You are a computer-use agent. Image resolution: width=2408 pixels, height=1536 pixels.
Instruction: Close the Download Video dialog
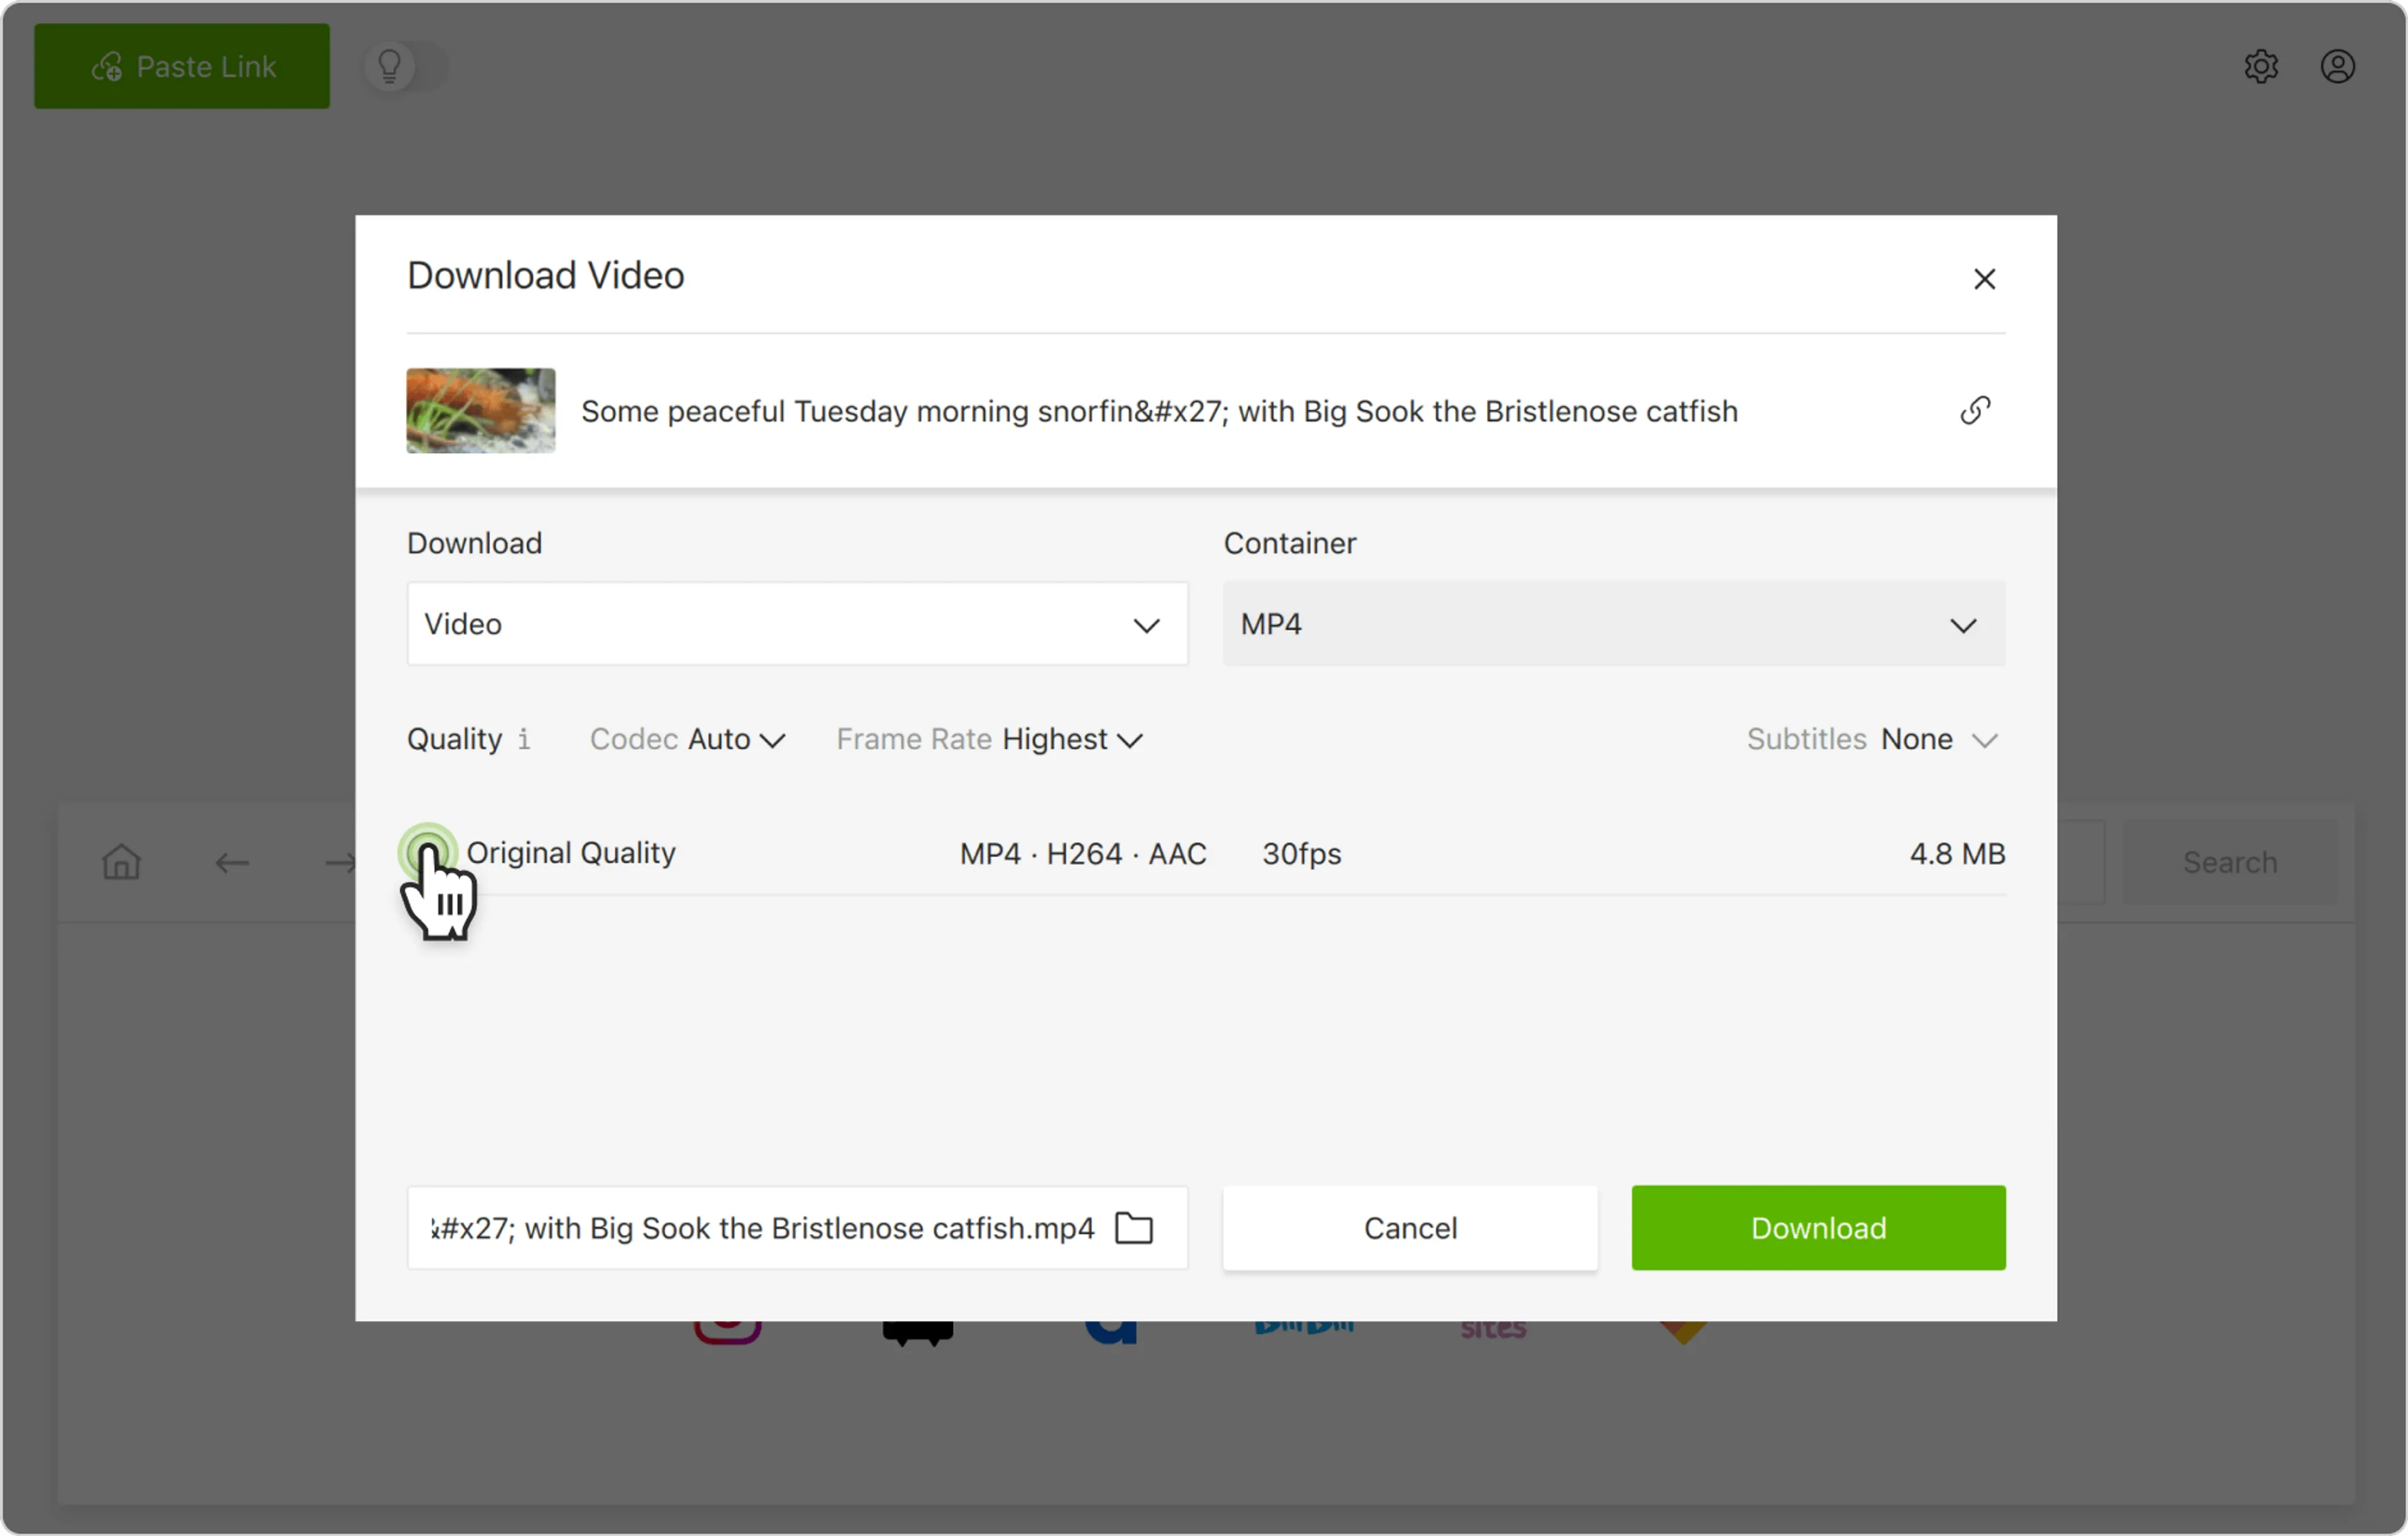(x=1984, y=279)
